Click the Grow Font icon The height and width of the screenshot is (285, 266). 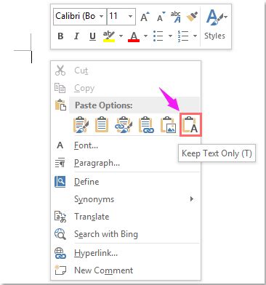pyautogui.click(x=145, y=17)
